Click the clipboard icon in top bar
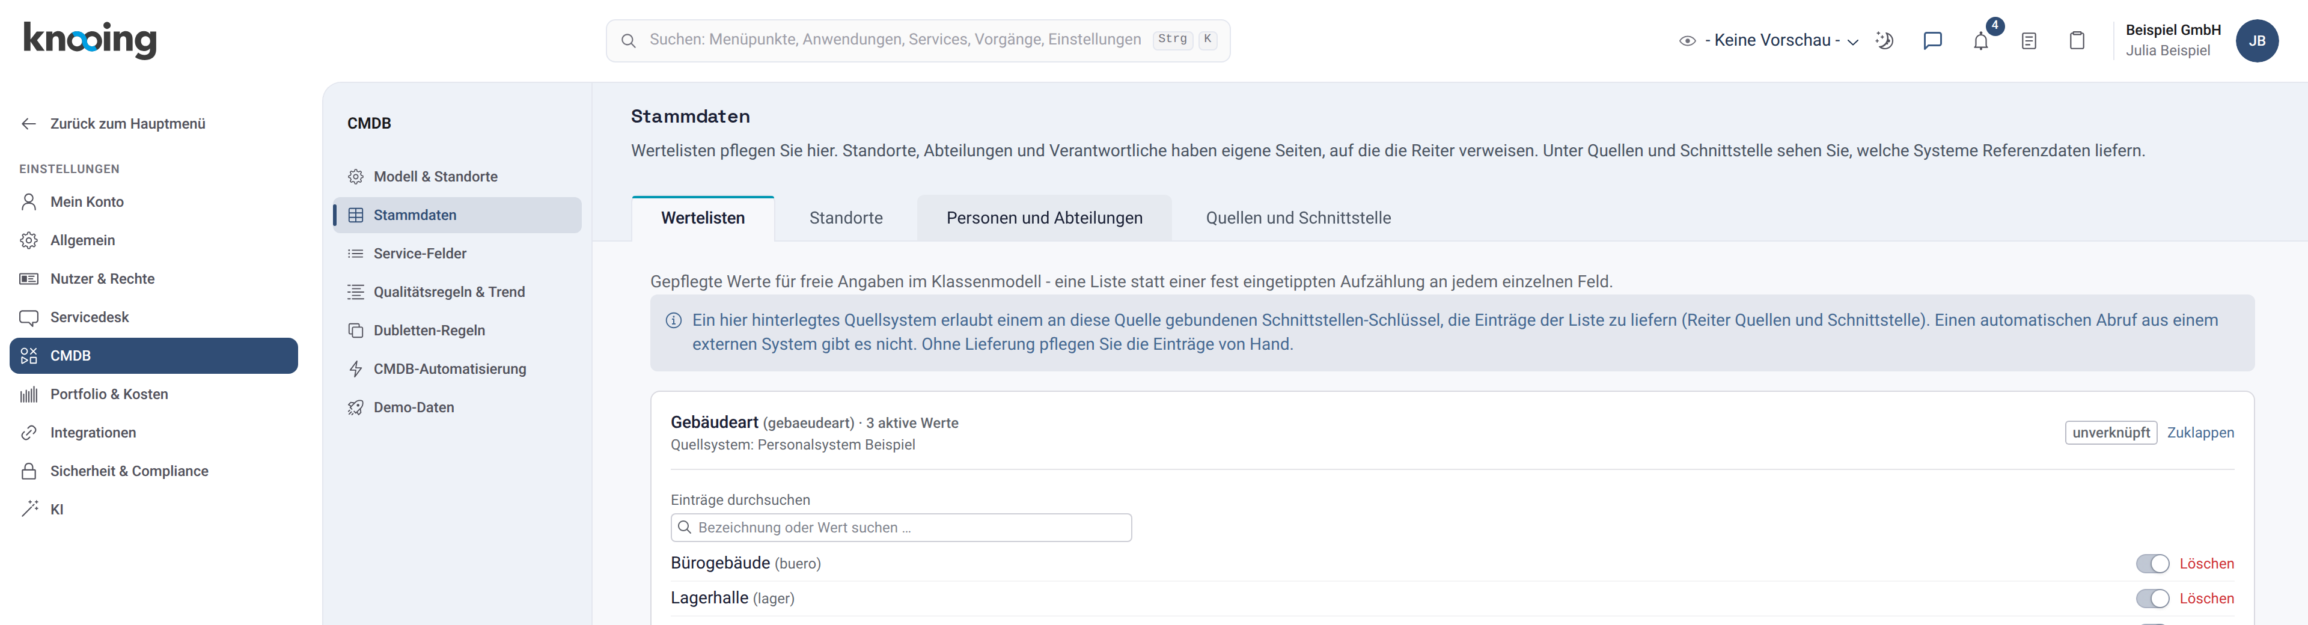Screen dimensions: 2308x625 coord(2077,40)
